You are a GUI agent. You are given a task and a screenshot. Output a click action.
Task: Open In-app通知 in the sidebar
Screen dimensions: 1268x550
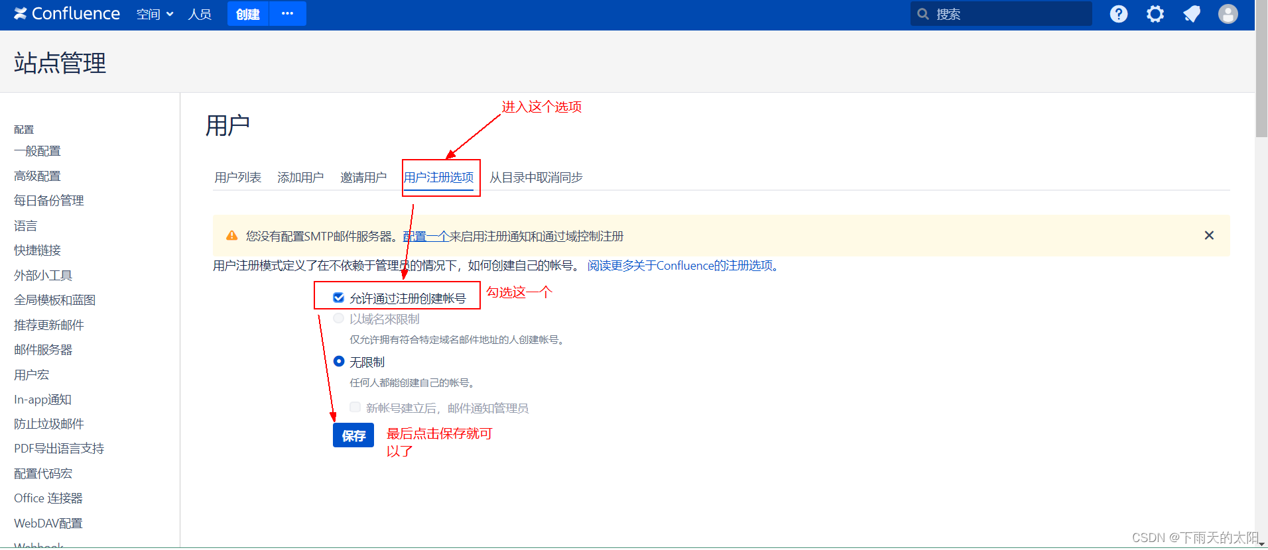coord(43,400)
